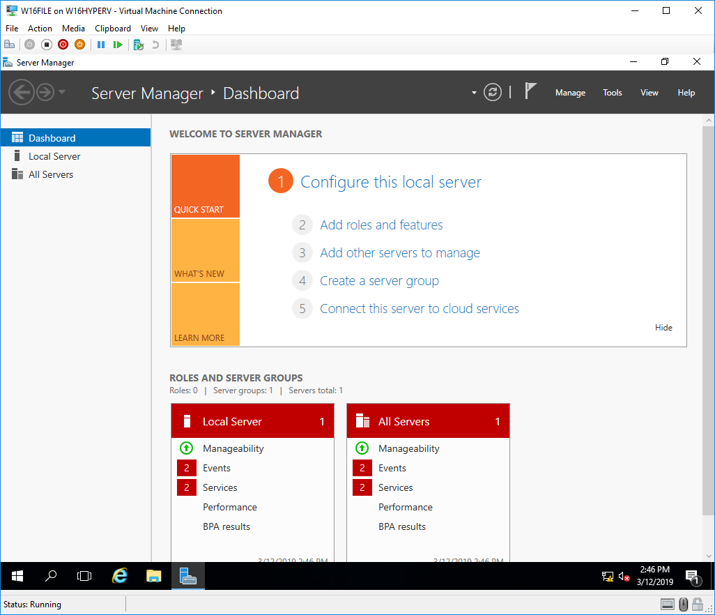Click the dashboard vertical scrollbar
The image size is (715, 615).
(708, 321)
